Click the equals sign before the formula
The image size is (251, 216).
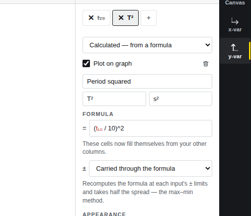(84, 128)
